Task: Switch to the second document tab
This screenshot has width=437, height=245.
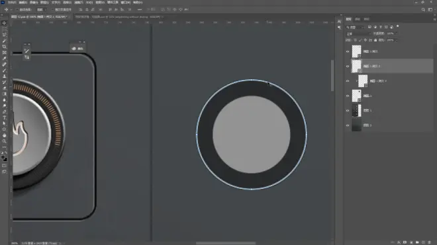Action: point(118,17)
